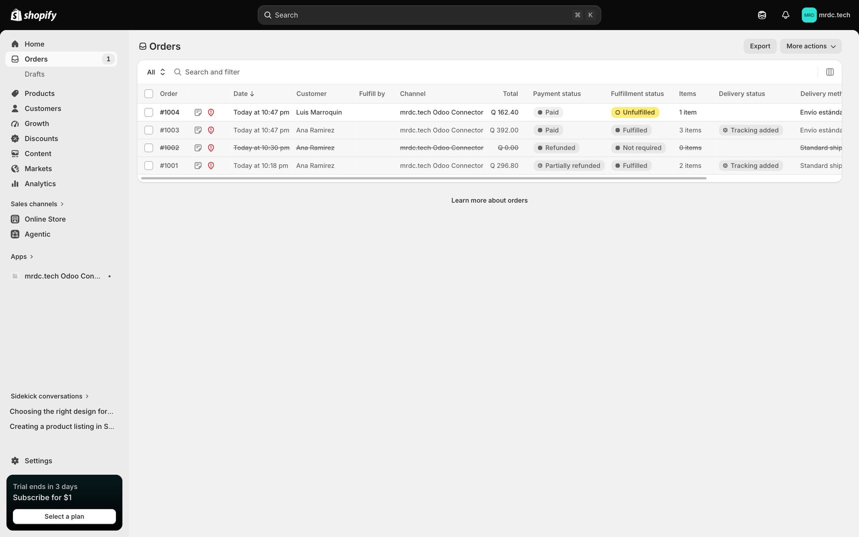Open note icon for order #1003
The width and height of the screenshot is (859, 537).
(198, 130)
